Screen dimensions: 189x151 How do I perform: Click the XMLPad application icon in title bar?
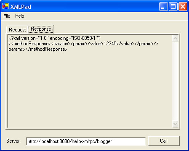tap(5, 6)
